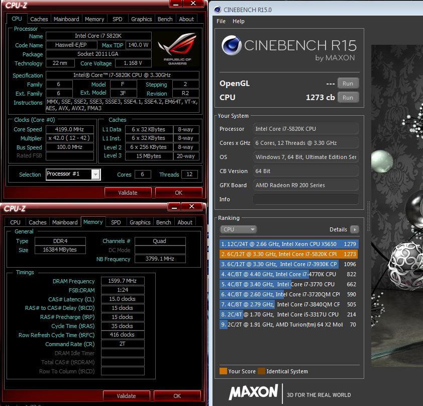
Task: Click the Threads value 12
Action: pos(189,174)
